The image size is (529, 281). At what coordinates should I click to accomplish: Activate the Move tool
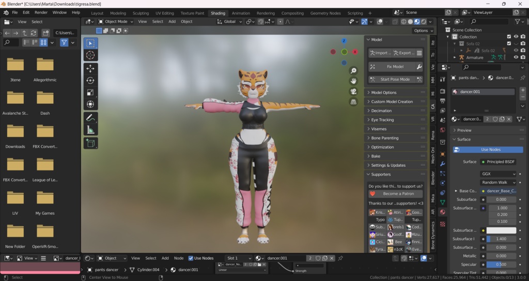(90, 69)
